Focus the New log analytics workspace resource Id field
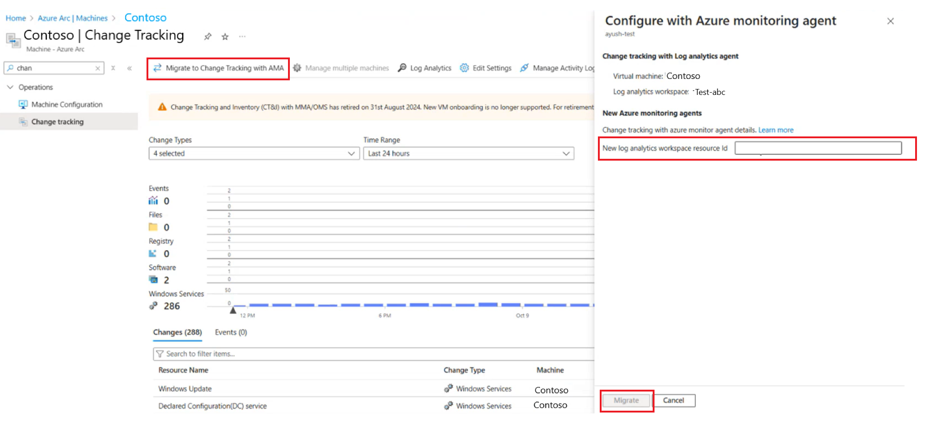Viewport: 927px width, 444px height. coord(818,148)
